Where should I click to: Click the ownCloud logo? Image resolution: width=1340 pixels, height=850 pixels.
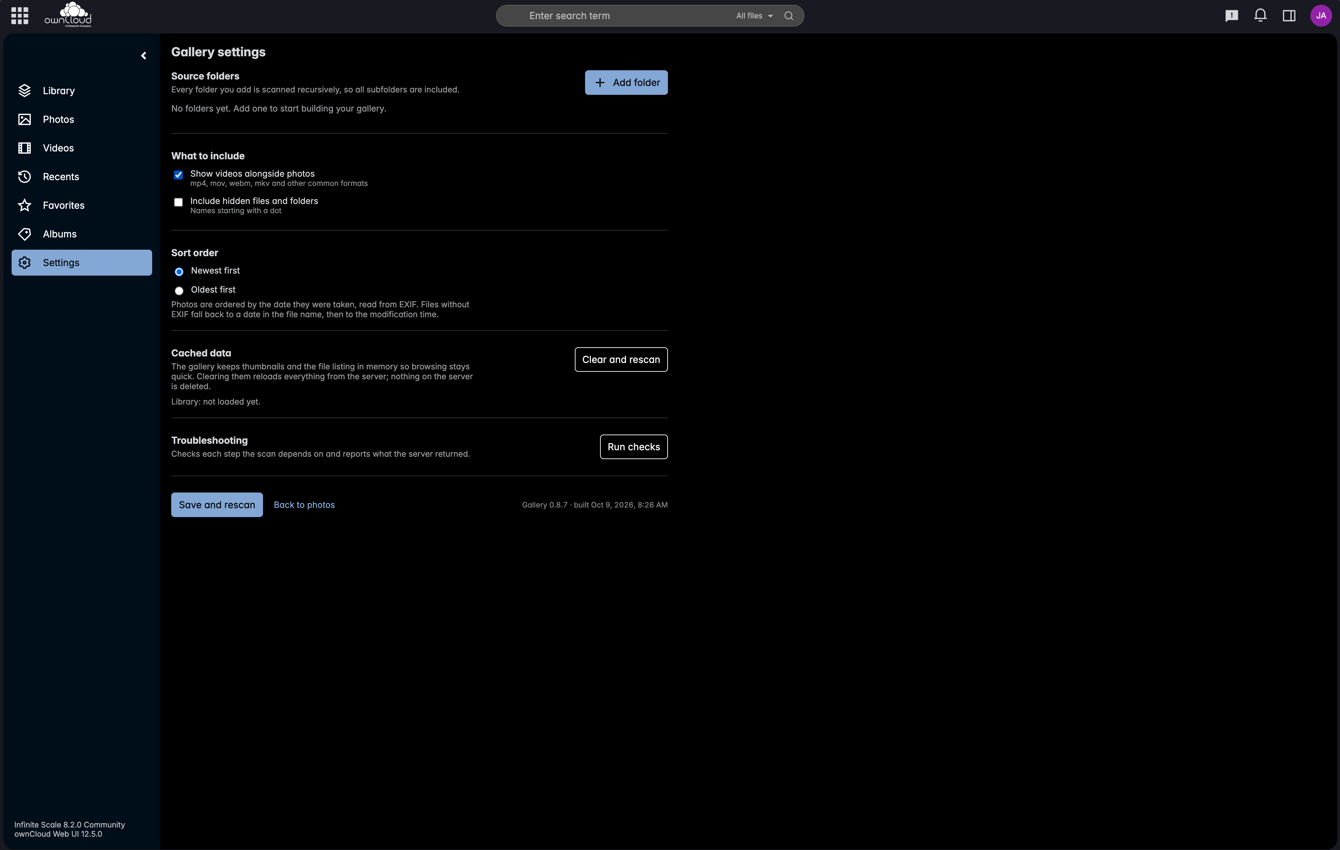click(68, 15)
